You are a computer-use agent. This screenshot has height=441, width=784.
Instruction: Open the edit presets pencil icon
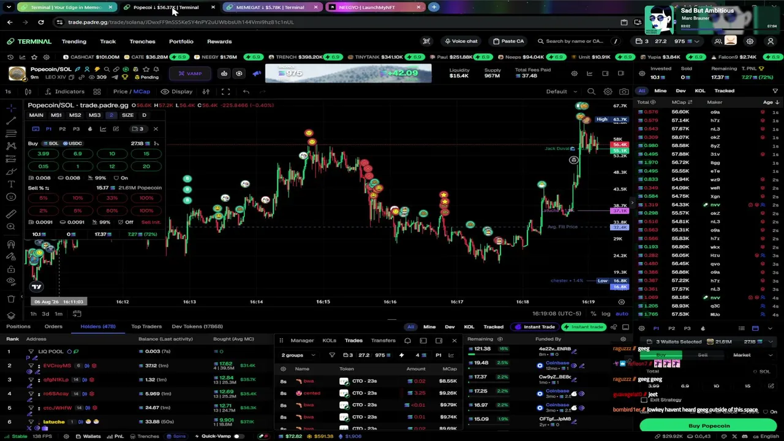coord(116,129)
